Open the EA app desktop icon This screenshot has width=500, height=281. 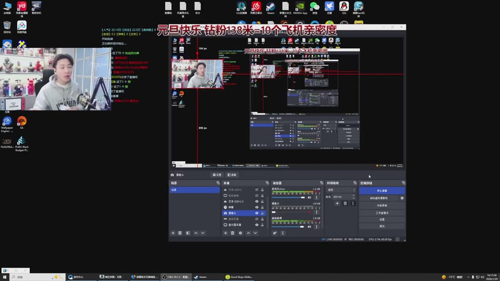pyautogui.click(x=22, y=122)
